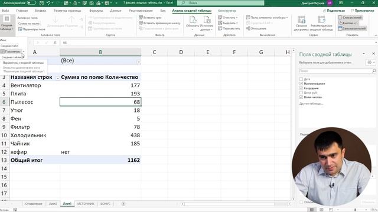The width and height of the screenshot is (378, 212).
Task: Collapse the ribbon with the chevron
Action: (376, 35)
